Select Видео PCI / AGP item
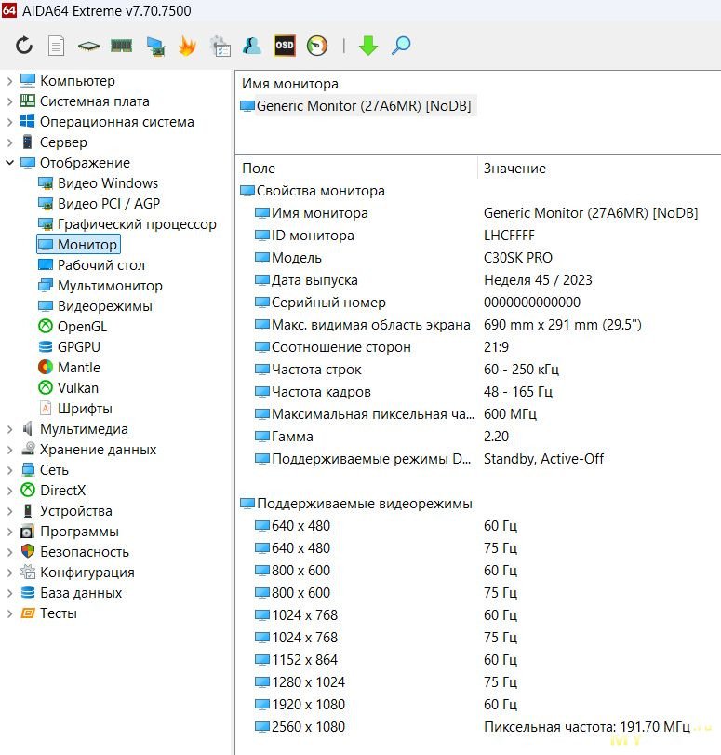Image resolution: width=721 pixels, height=755 pixels. pyautogui.click(x=109, y=204)
